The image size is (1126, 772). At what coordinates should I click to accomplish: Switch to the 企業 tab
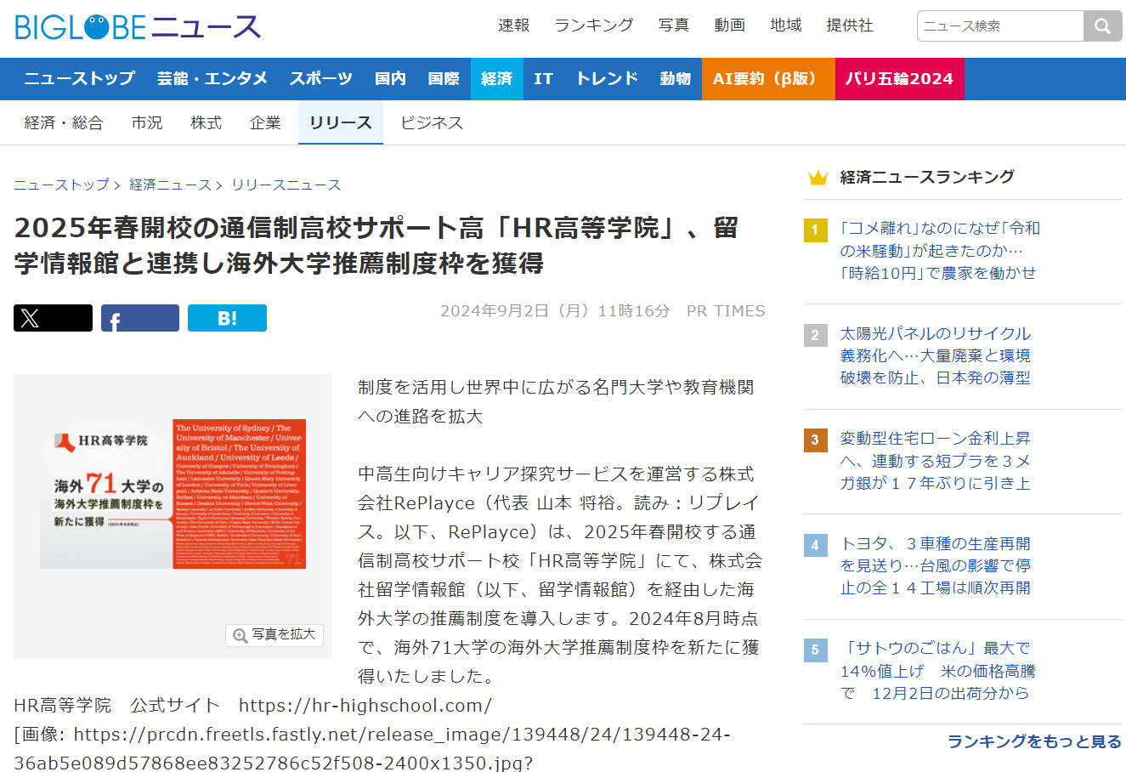pyautogui.click(x=265, y=123)
